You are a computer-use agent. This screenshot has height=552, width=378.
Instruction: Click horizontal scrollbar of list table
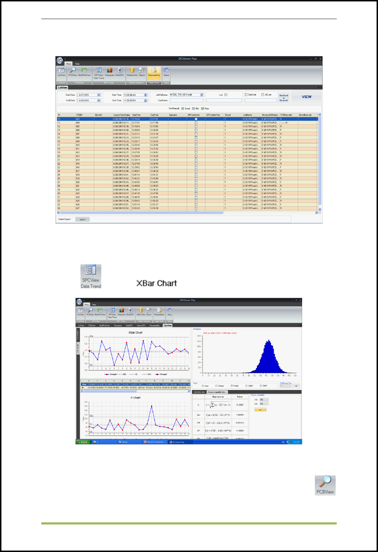tap(188, 212)
